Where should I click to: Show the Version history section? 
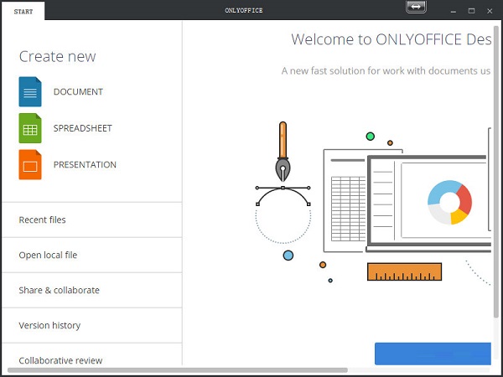coord(49,325)
